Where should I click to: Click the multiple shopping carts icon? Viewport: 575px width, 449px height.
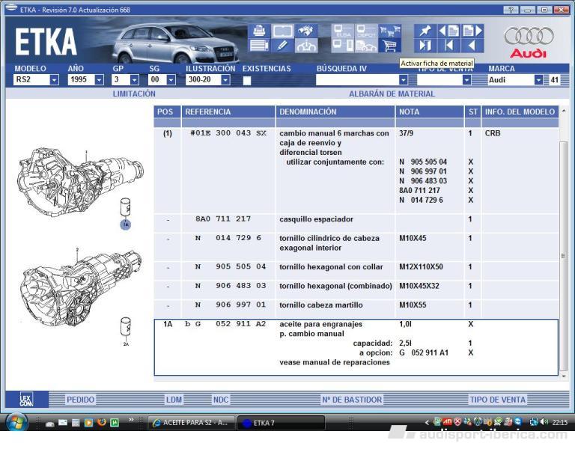coord(389,31)
